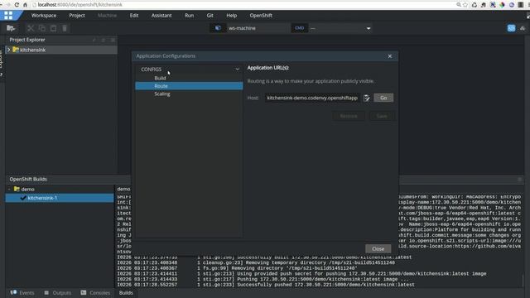This screenshot has height=298, width=530.
Task: Click the copy host to clipboard icon
Action: [367, 98]
